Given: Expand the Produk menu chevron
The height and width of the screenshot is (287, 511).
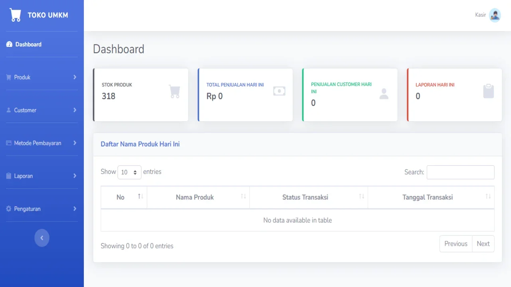Looking at the screenshot, I should 75,77.
